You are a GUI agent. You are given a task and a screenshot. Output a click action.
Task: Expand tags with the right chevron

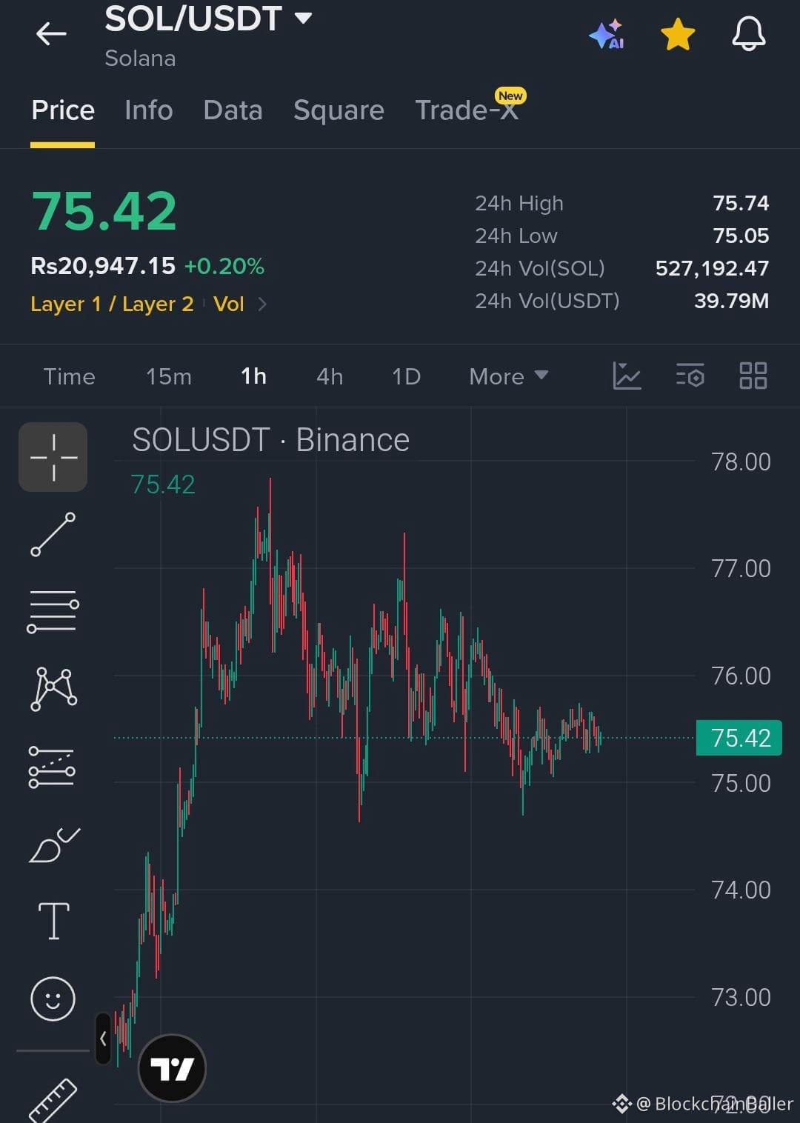262,304
